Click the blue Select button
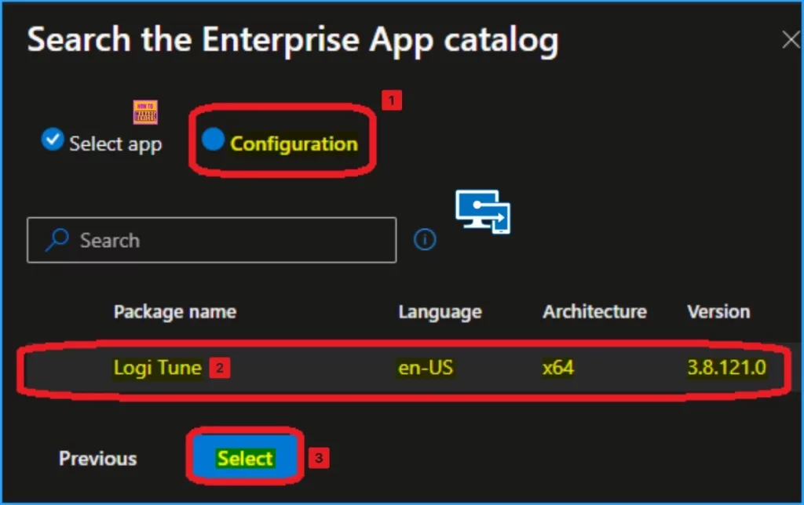 click(x=245, y=457)
